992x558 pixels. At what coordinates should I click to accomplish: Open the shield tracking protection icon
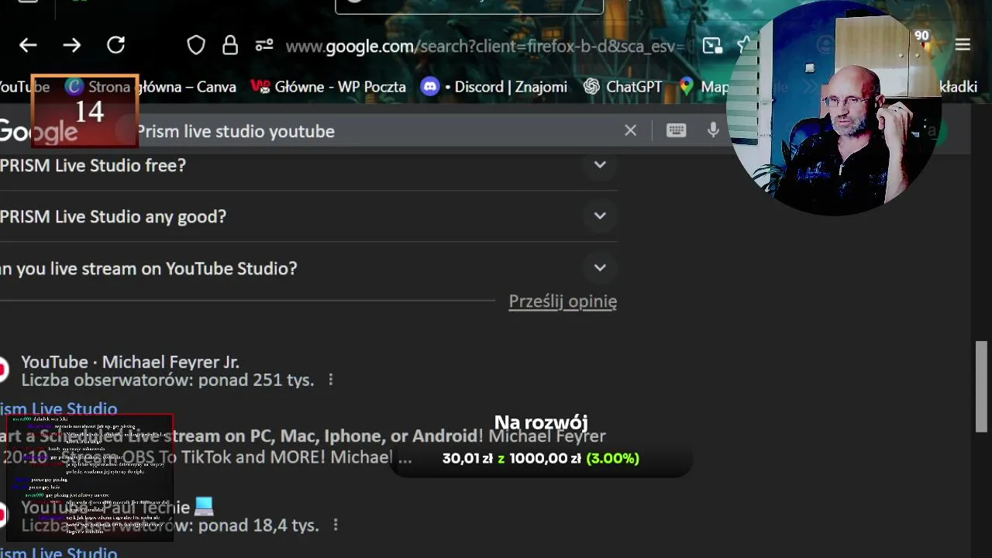point(196,45)
